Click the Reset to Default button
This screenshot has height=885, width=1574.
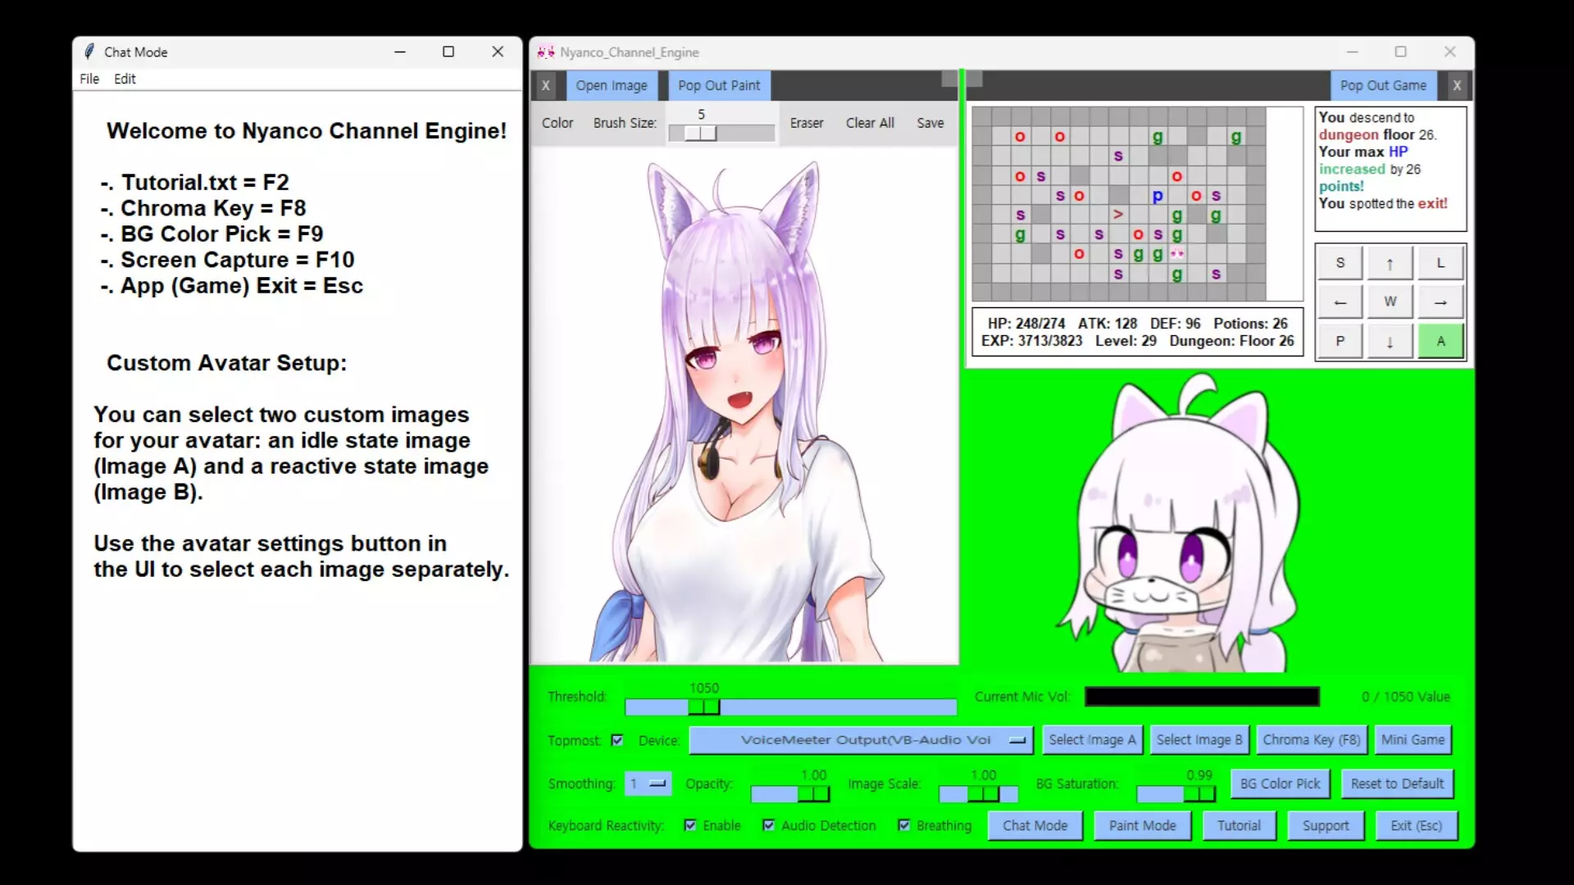click(1397, 783)
